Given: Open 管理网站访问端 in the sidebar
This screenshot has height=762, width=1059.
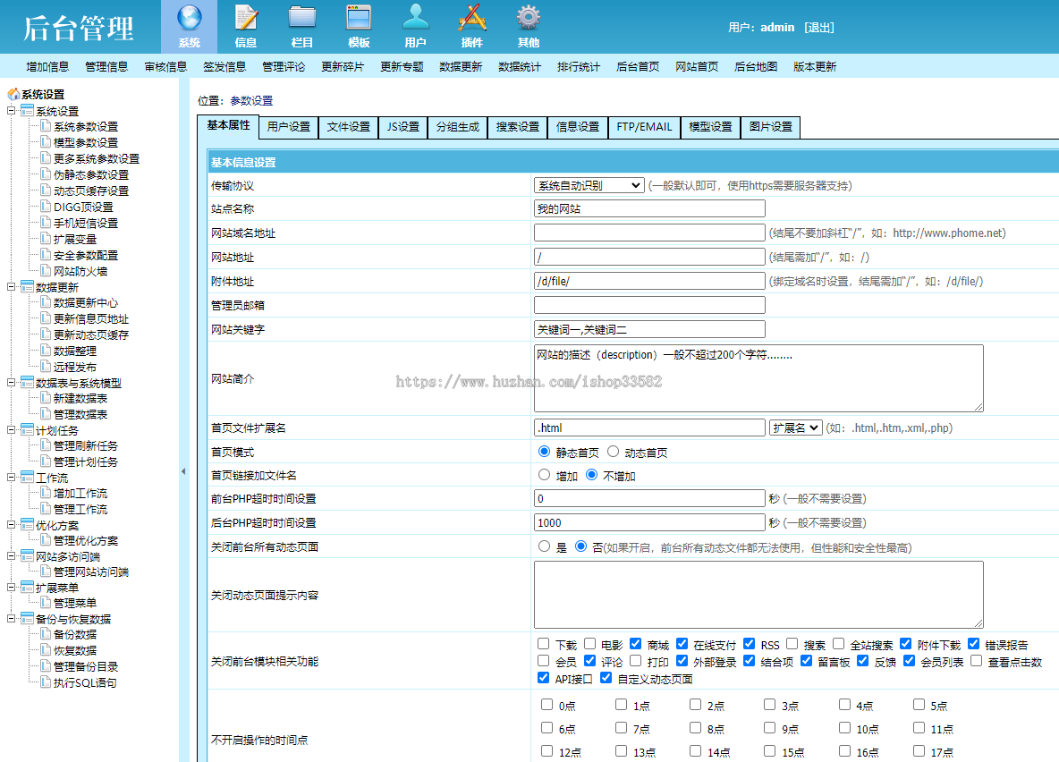Looking at the screenshot, I should [x=91, y=571].
